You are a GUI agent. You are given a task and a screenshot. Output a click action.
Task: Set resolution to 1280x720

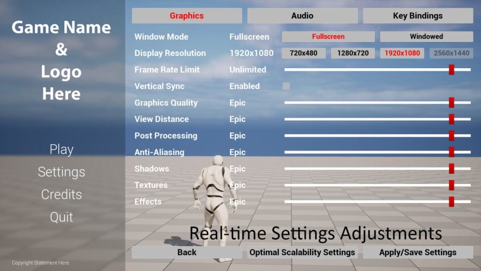click(353, 53)
